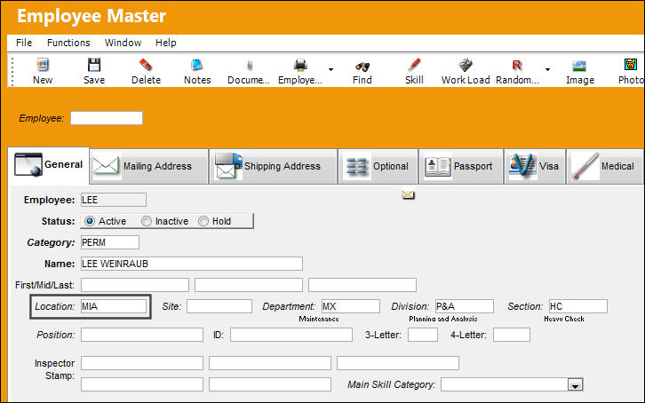The height and width of the screenshot is (403, 645).
Task: Click the Department field containing MX
Action: (350, 306)
